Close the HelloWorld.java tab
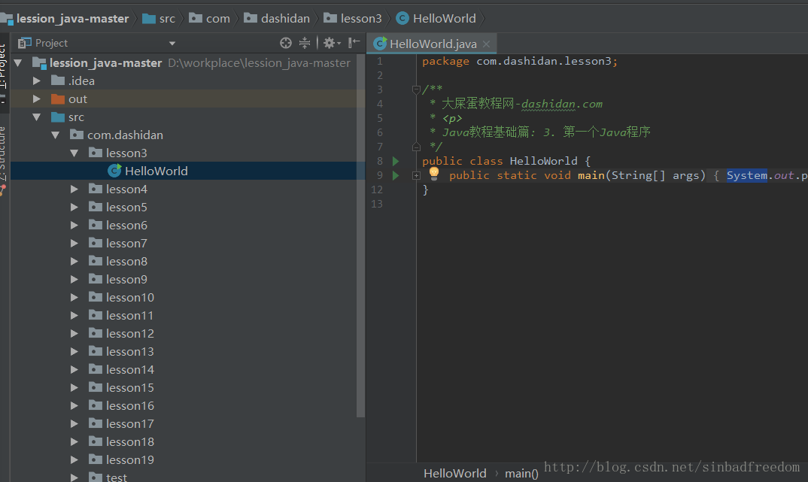This screenshot has height=482, width=808. tap(486, 44)
